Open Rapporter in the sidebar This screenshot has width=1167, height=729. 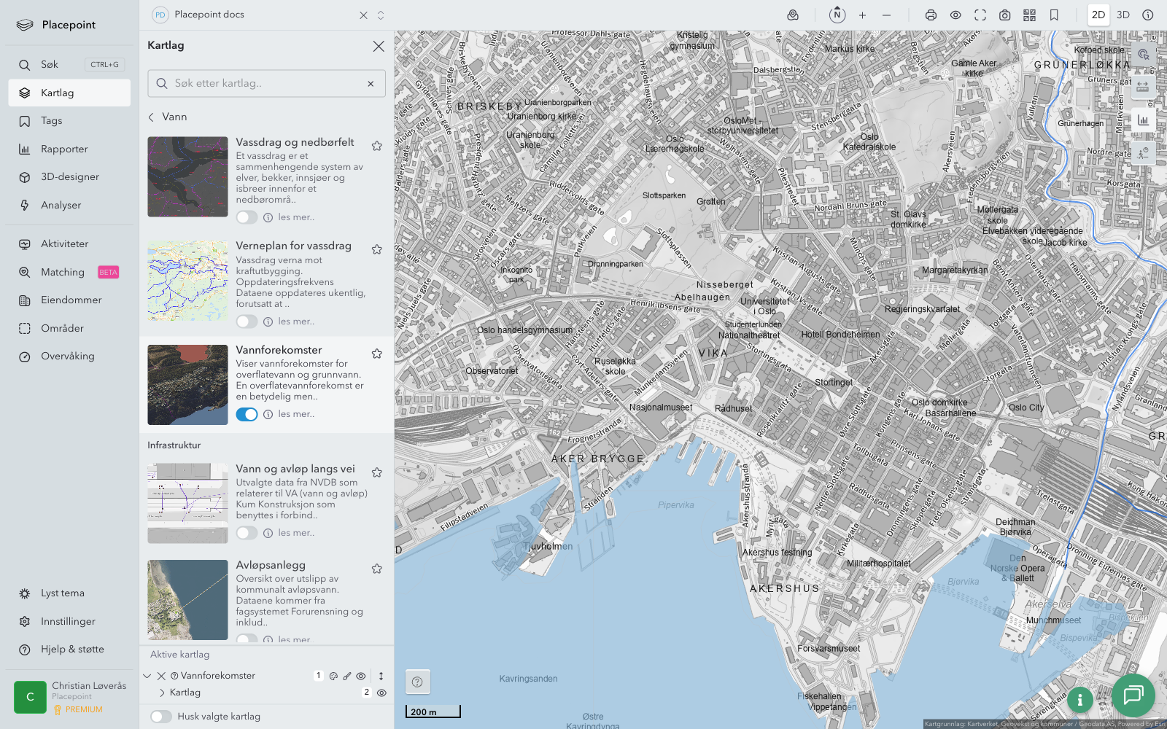point(64,149)
